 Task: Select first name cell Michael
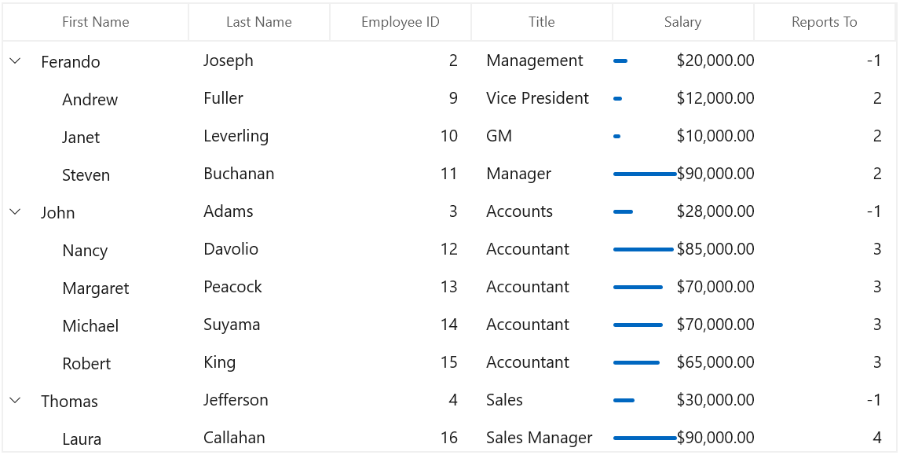[90, 326]
